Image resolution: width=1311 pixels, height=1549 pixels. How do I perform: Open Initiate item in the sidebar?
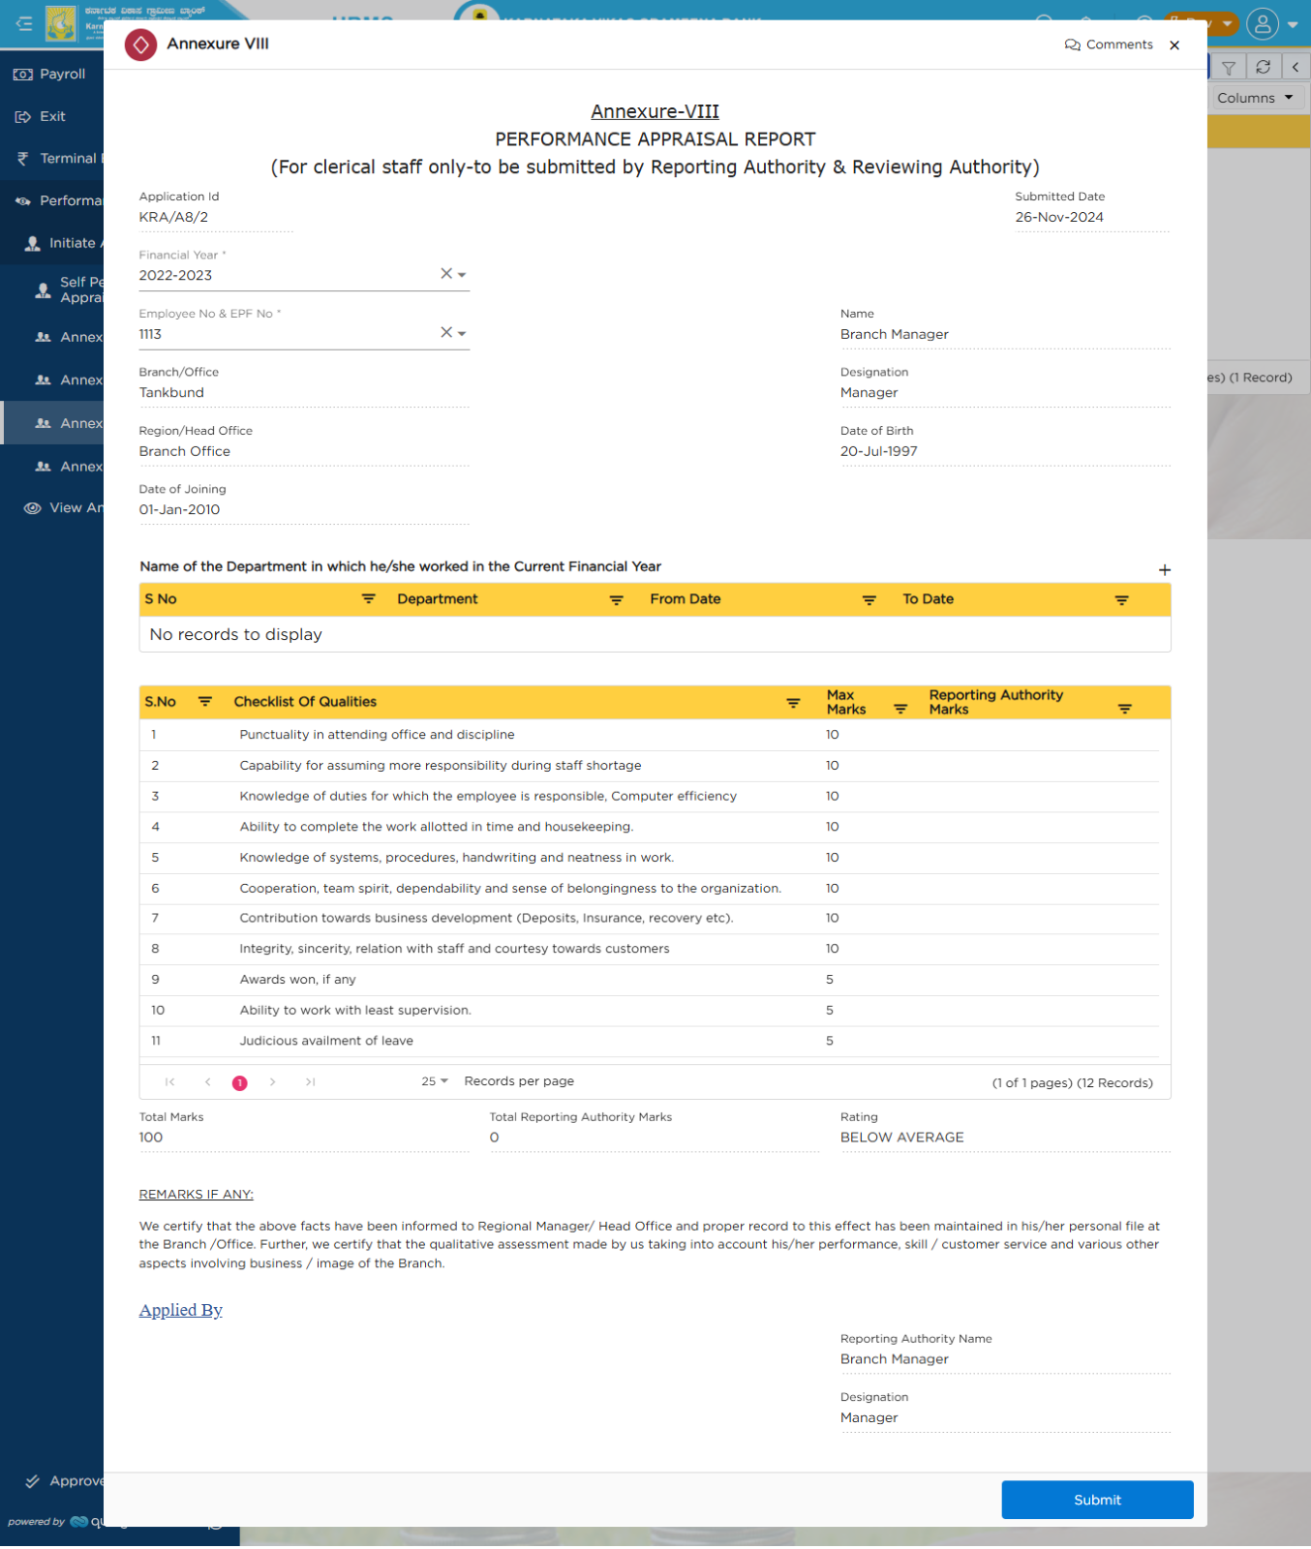[x=52, y=243]
